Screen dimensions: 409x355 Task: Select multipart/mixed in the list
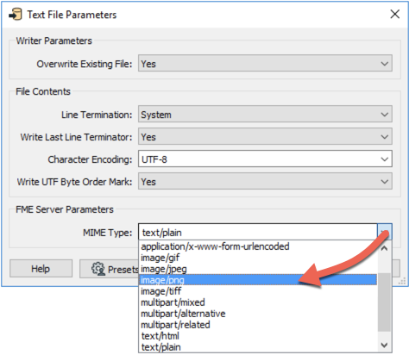258,302
